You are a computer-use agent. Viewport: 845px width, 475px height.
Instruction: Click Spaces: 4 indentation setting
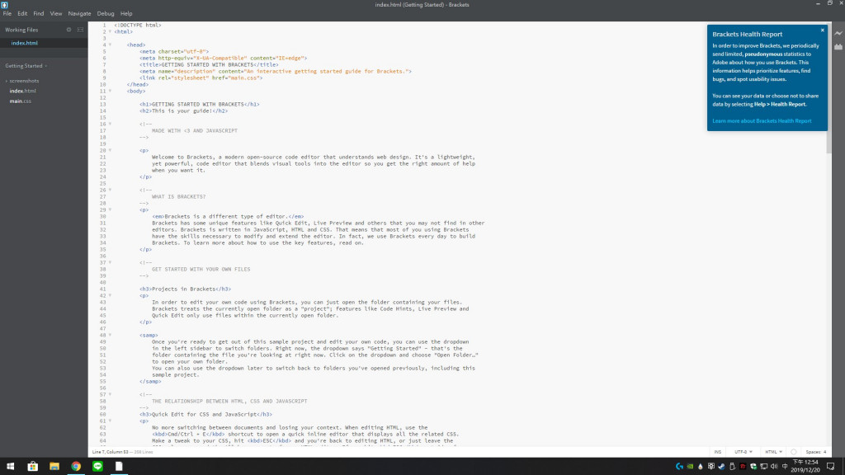[815, 452]
